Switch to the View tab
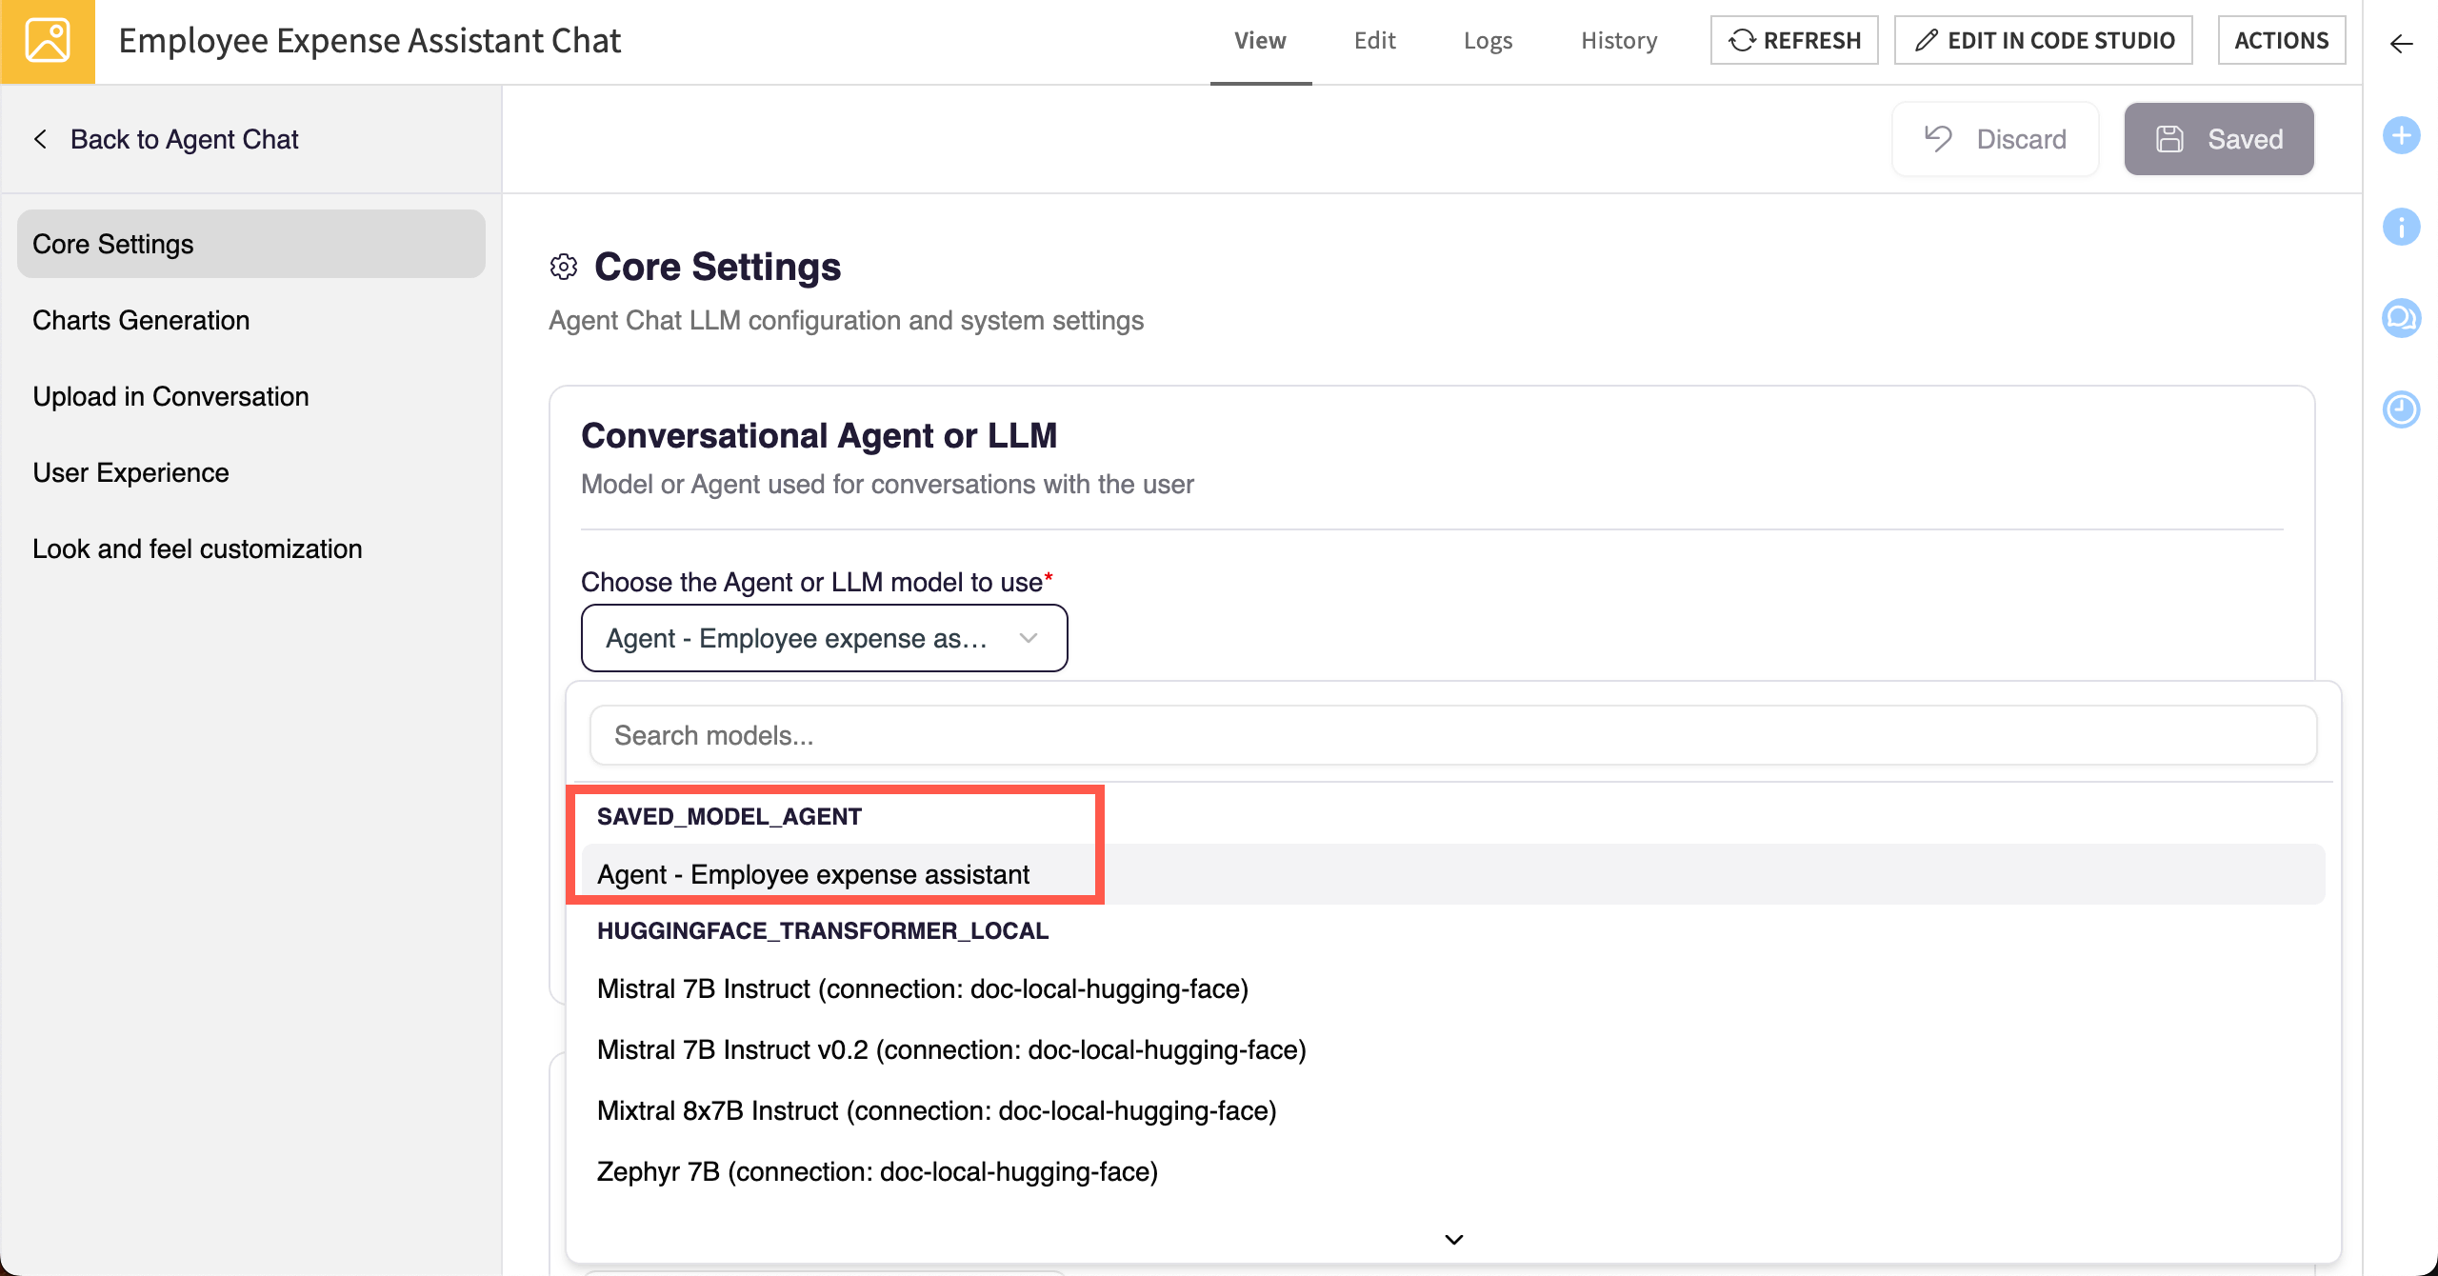Image resolution: width=2438 pixels, height=1276 pixels. point(1260,41)
